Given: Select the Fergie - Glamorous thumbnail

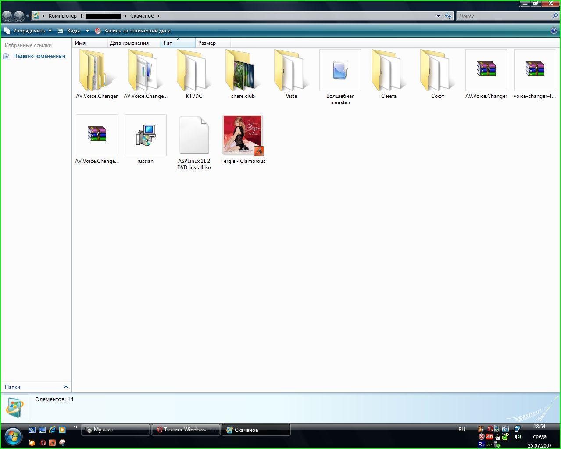Looking at the screenshot, I should point(243,135).
